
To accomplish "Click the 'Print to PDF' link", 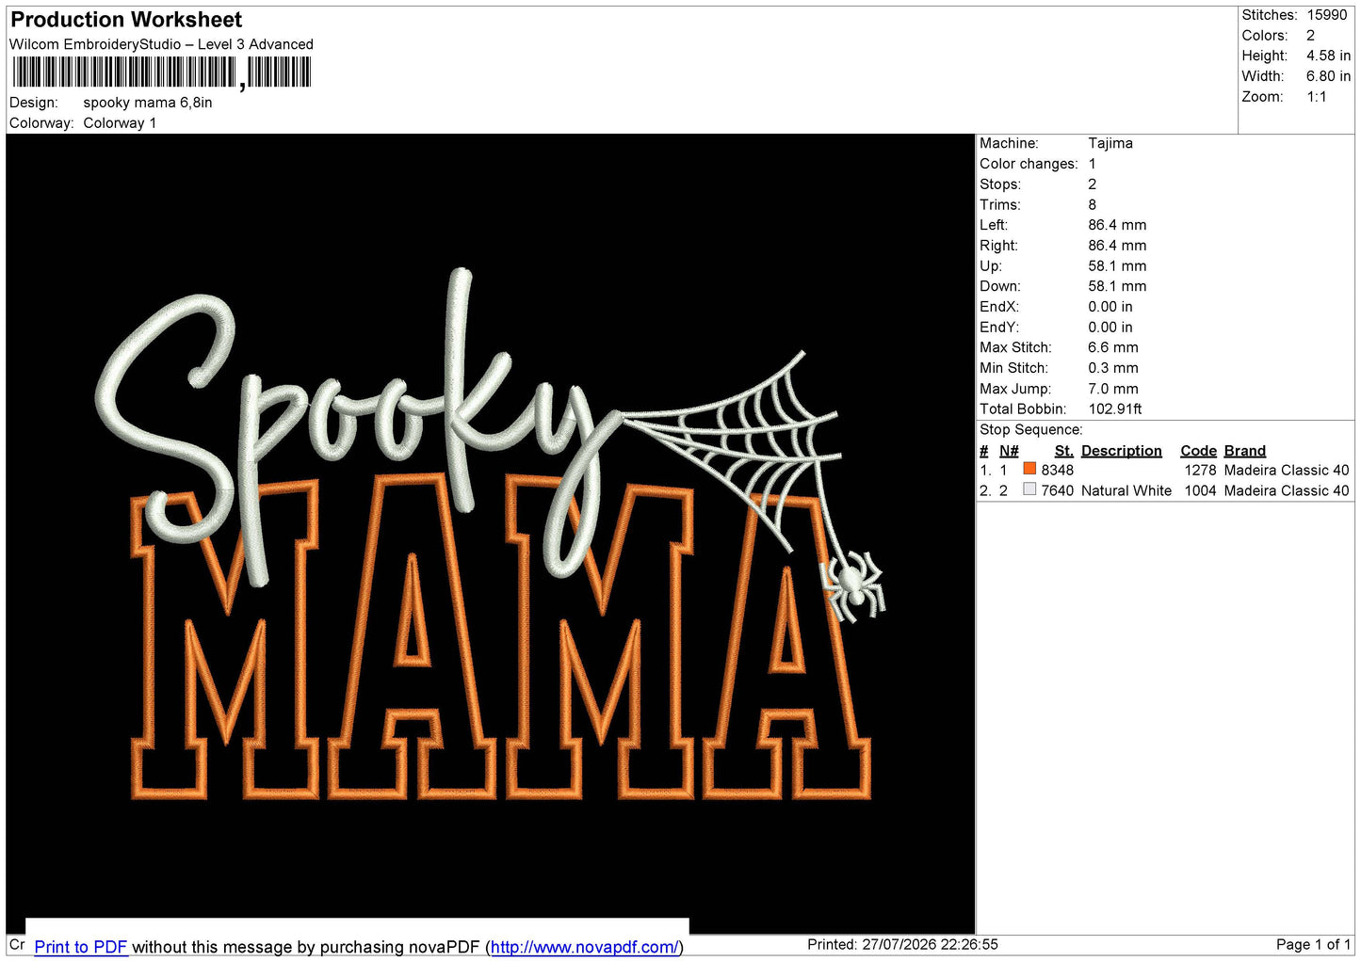I will 81,947.
